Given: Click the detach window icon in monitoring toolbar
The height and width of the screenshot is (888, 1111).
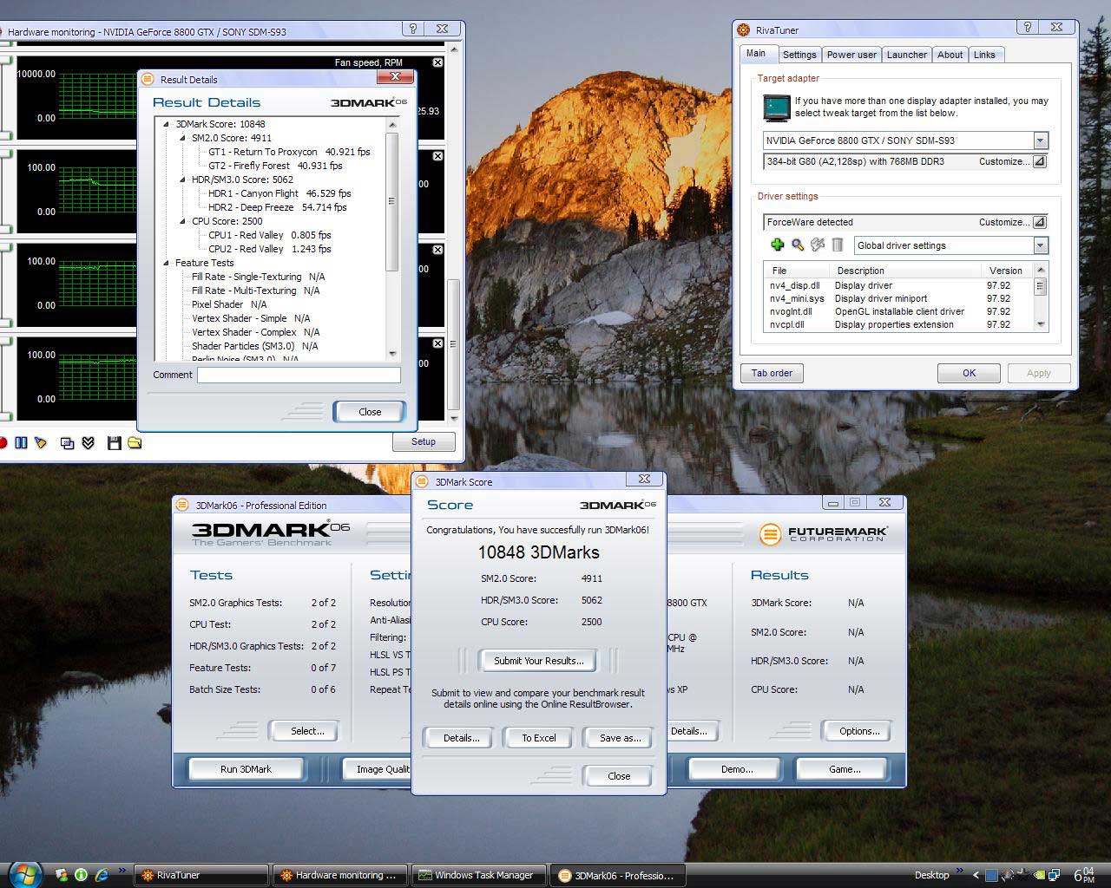Looking at the screenshot, I should click(x=67, y=442).
